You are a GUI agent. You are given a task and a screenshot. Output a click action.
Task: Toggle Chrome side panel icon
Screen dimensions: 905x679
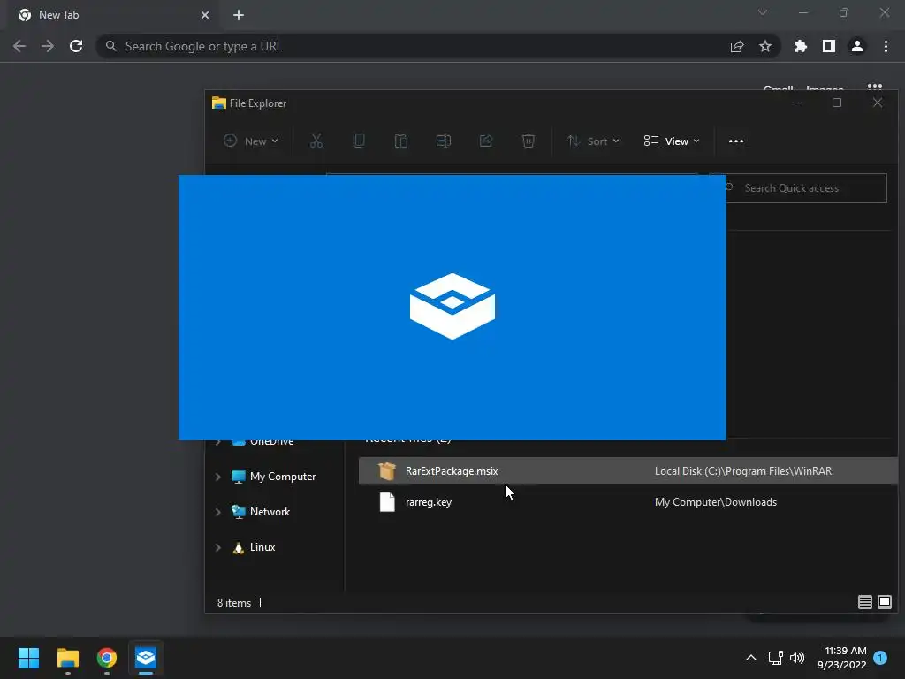[x=829, y=46]
